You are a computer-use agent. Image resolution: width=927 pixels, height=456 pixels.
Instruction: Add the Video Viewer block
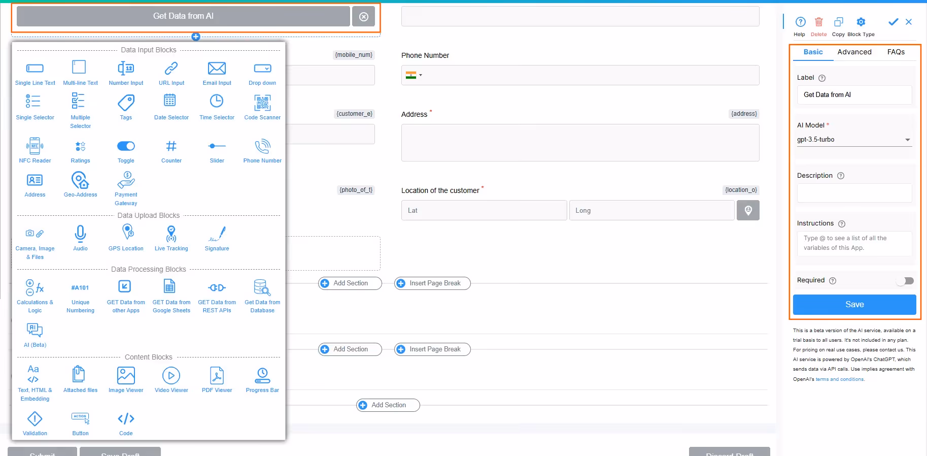tap(171, 380)
